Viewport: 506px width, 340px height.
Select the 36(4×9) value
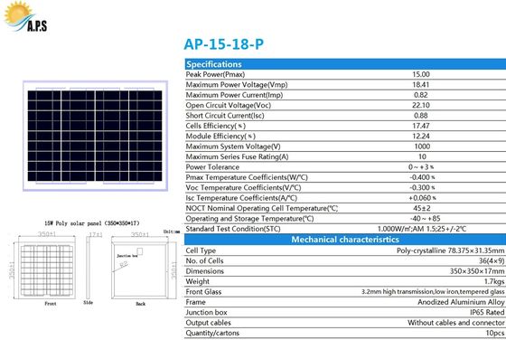pos(492,261)
